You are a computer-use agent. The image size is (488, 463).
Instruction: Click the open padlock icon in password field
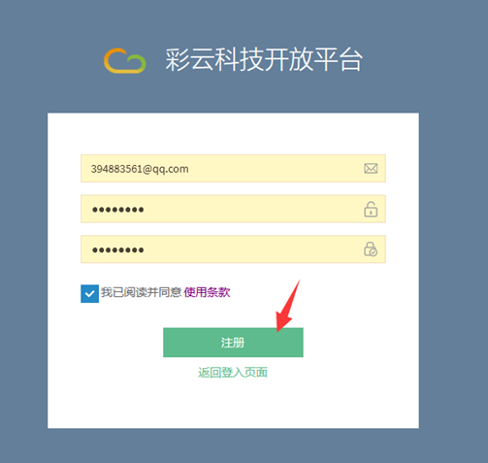pos(371,209)
